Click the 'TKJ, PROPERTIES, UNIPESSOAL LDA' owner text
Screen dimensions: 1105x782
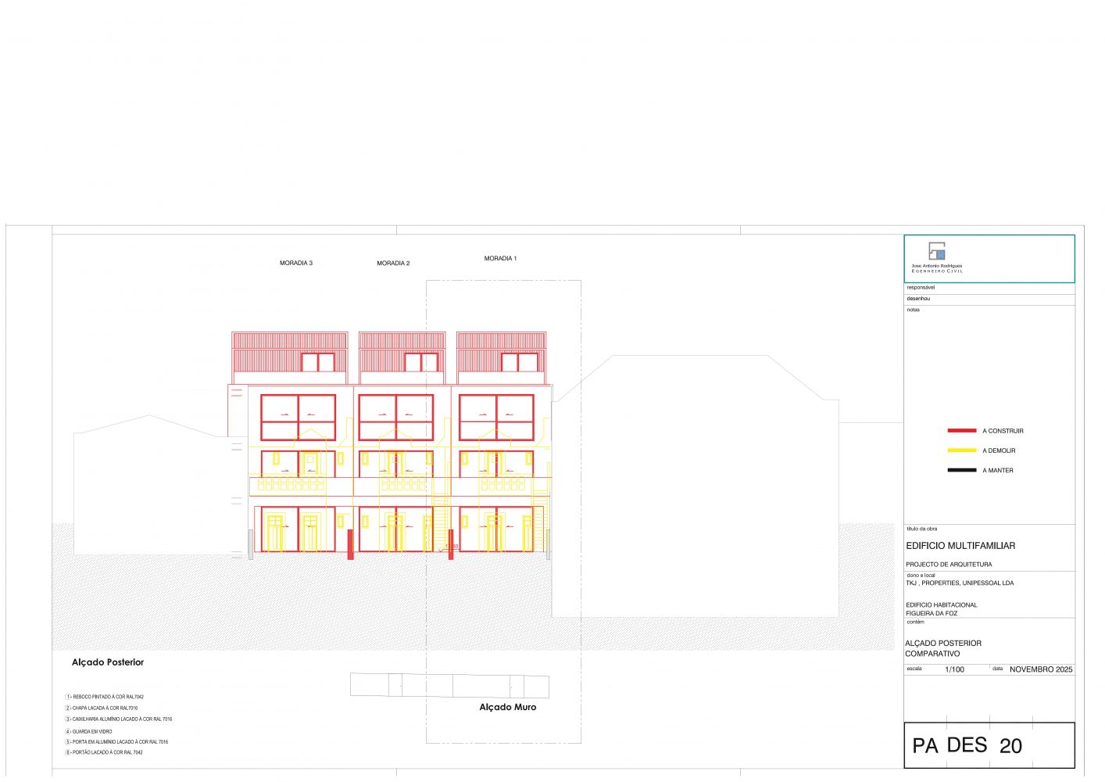[x=960, y=583]
